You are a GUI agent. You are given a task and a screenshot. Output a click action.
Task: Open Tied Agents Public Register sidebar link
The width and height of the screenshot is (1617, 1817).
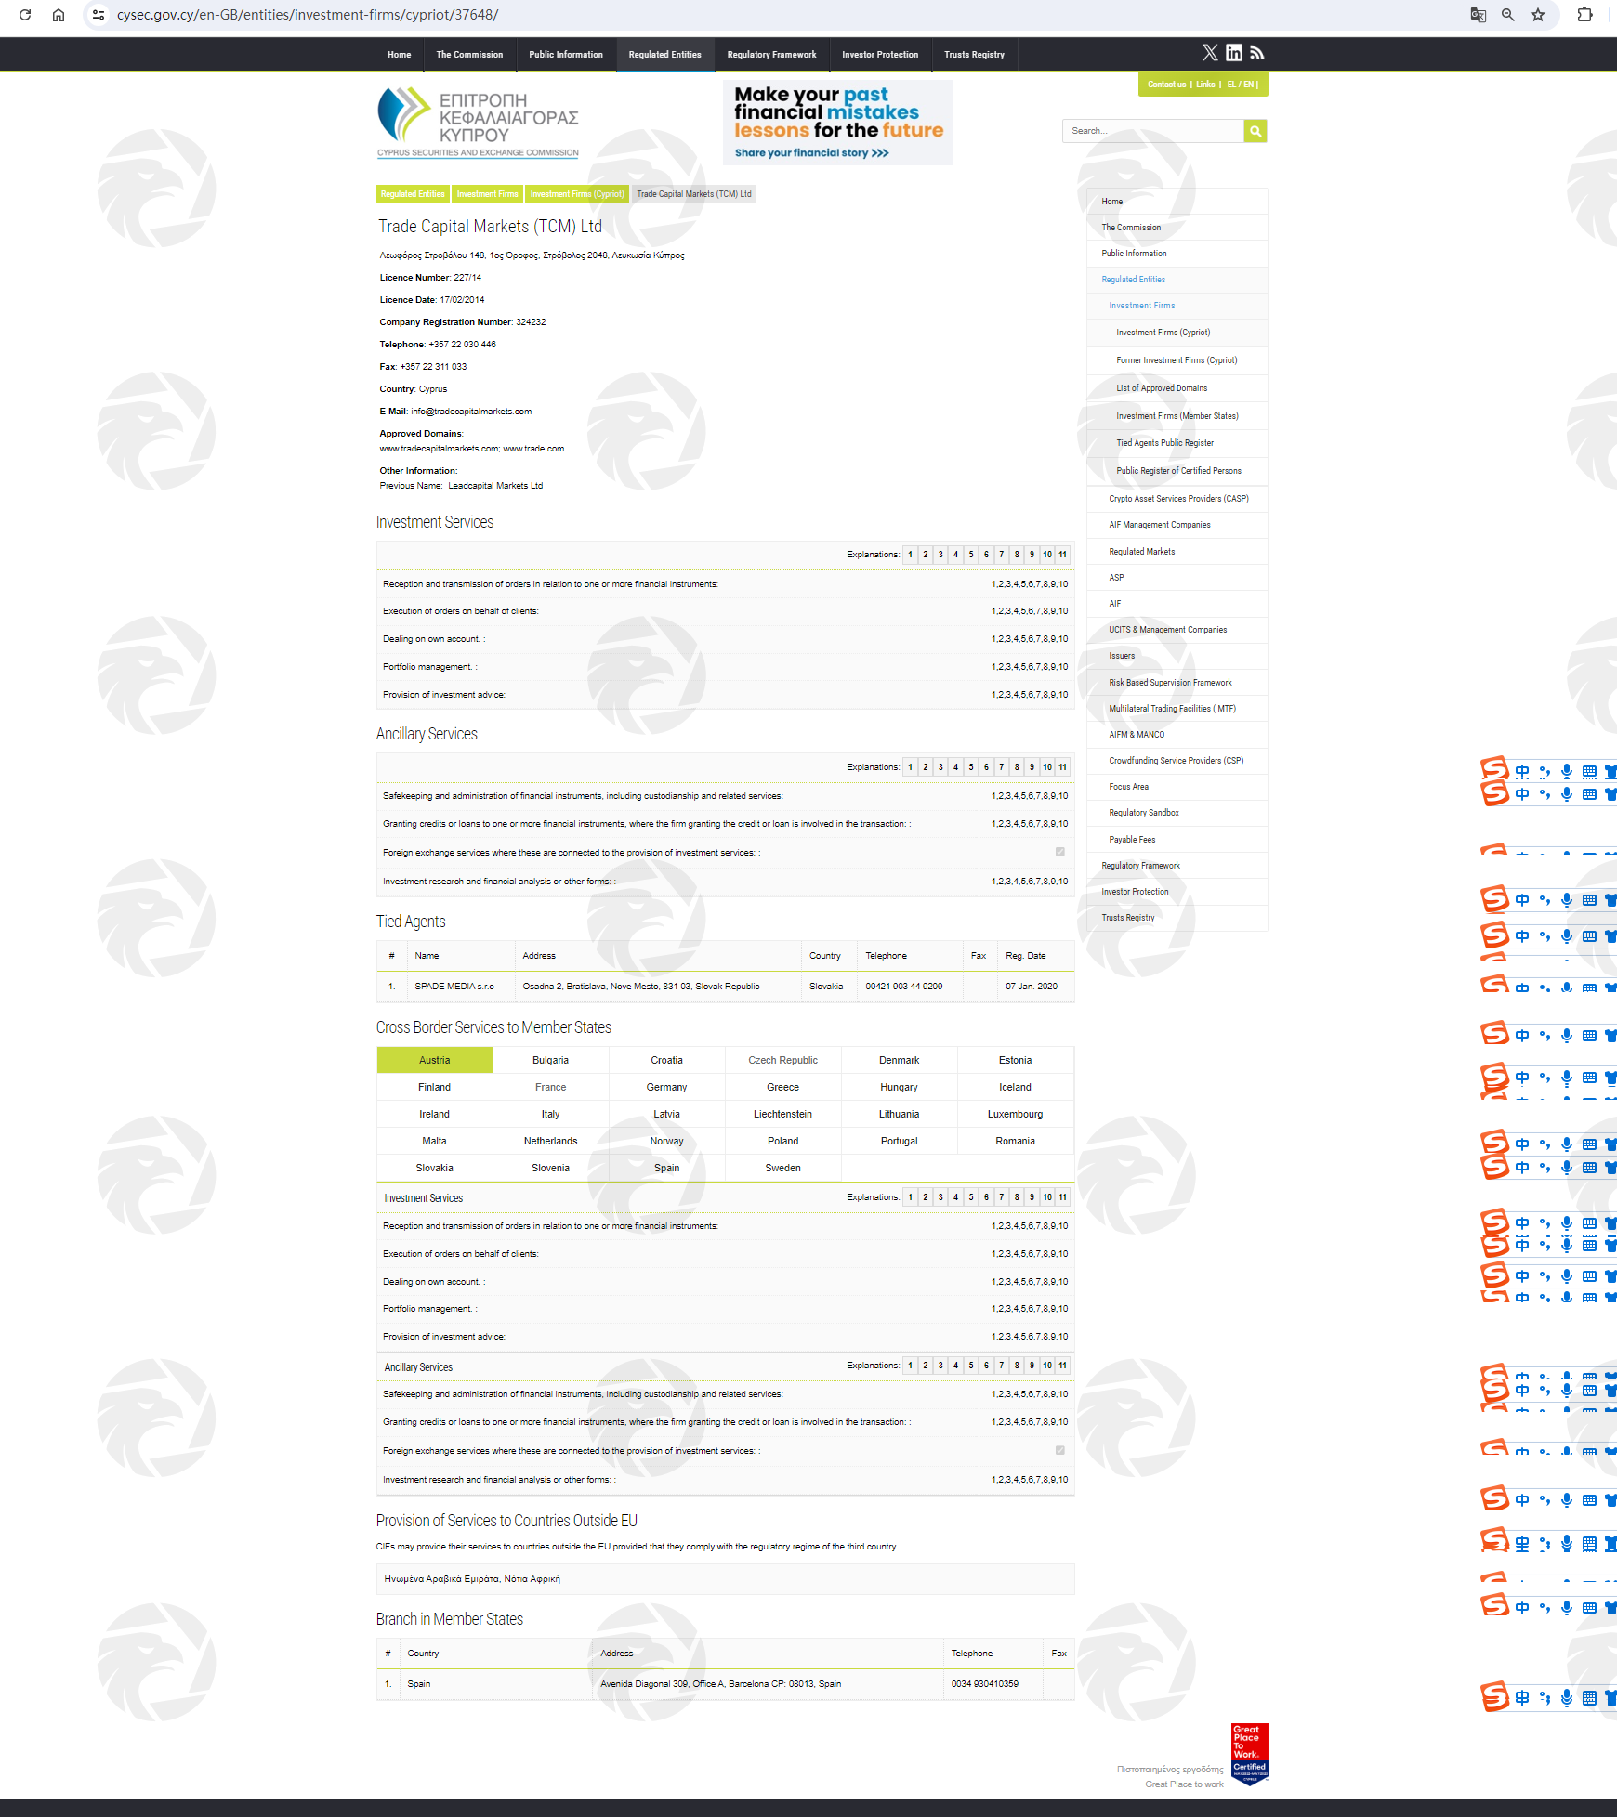[x=1164, y=443]
